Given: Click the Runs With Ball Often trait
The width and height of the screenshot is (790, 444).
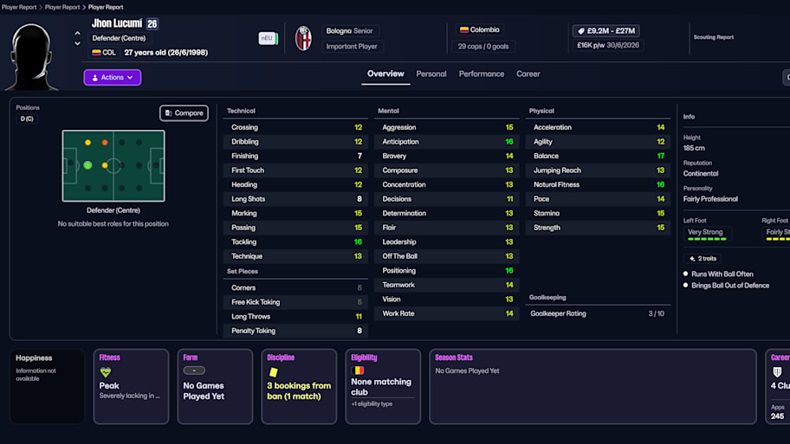Looking at the screenshot, I should click(x=722, y=273).
